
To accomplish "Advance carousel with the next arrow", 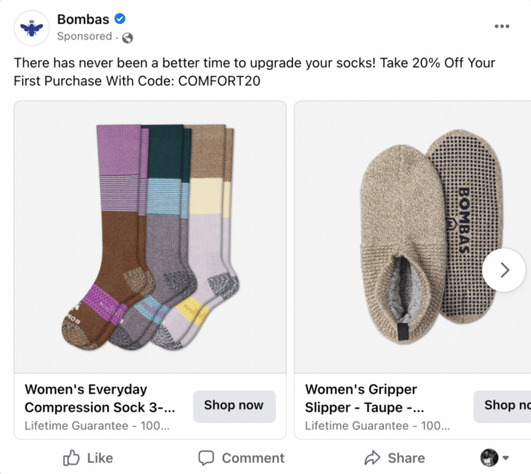I will click(x=504, y=270).
